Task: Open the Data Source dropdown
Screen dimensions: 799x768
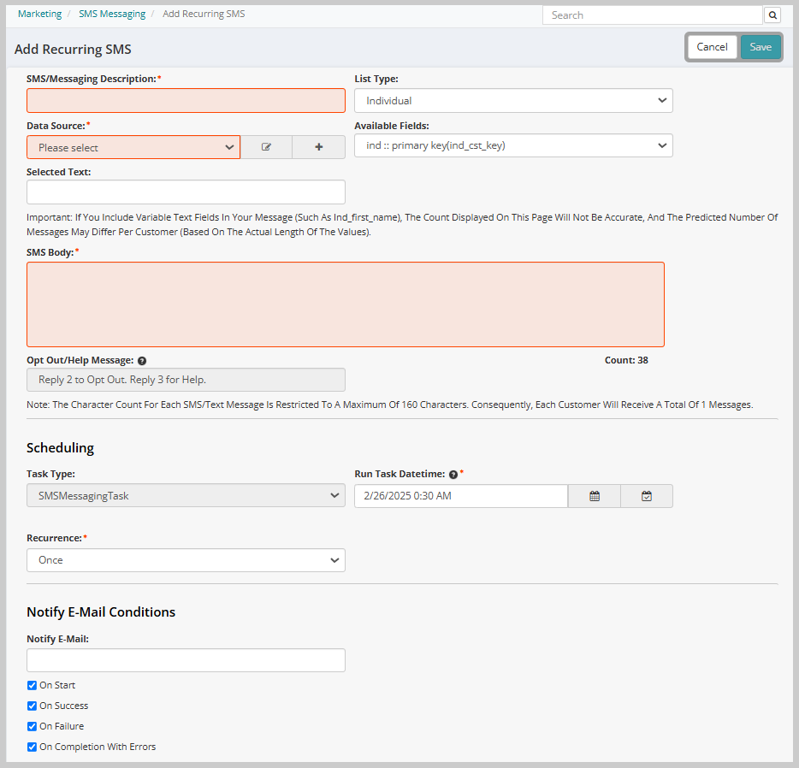Action: pyautogui.click(x=133, y=147)
